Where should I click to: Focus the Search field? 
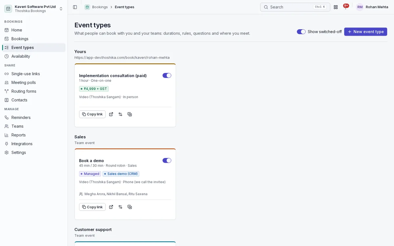(295, 7)
